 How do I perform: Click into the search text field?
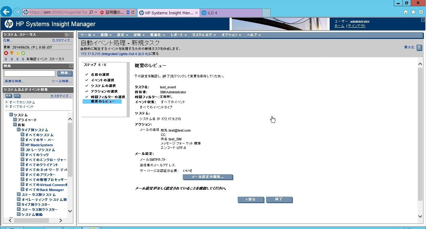pos(30,73)
